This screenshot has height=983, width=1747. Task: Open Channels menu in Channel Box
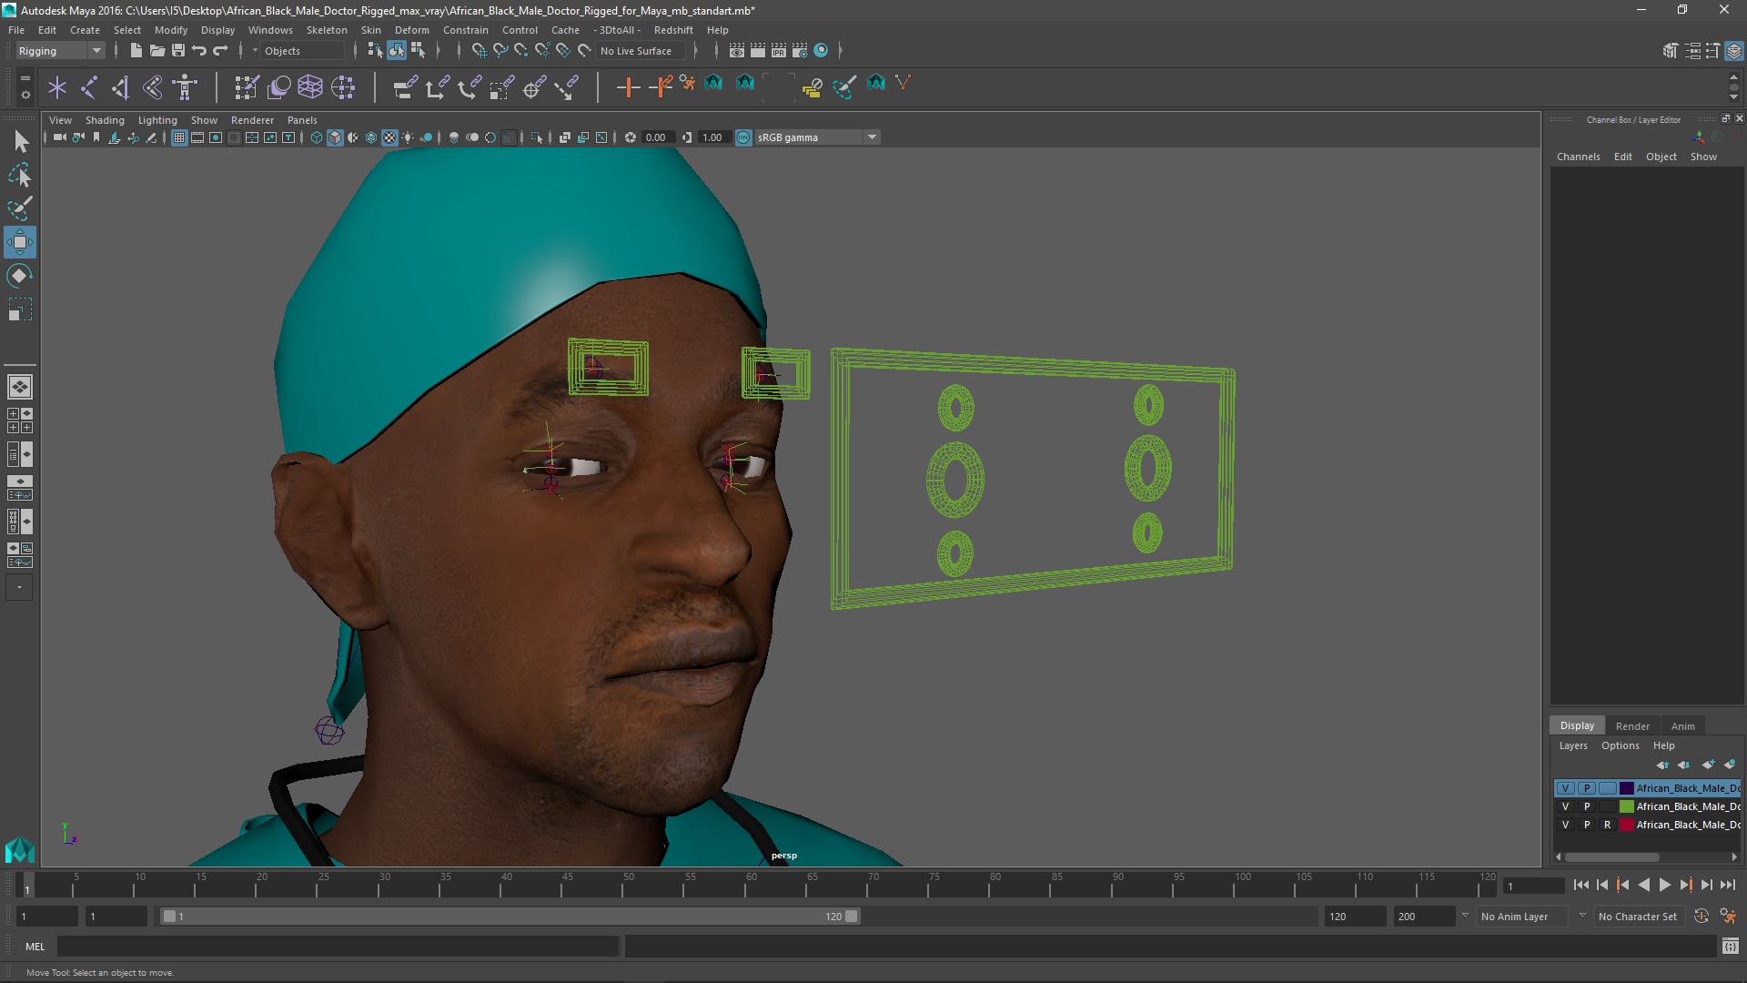pyautogui.click(x=1578, y=157)
